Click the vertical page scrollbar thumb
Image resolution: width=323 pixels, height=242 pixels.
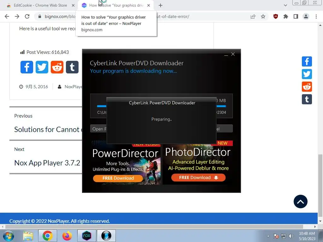point(320,185)
